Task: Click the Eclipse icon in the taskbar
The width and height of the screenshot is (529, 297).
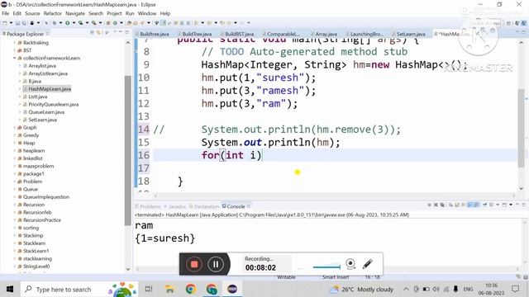Action: [232, 289]
